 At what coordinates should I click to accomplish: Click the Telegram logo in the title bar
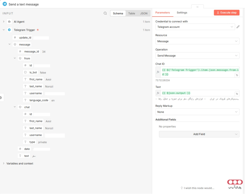tap(5, 4)
